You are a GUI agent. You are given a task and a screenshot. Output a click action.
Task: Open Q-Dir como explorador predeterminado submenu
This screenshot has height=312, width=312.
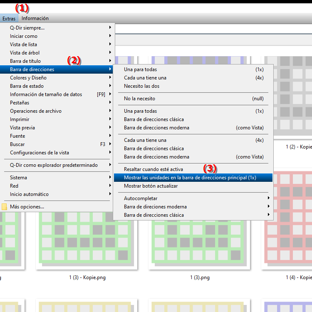pos(57,165)
